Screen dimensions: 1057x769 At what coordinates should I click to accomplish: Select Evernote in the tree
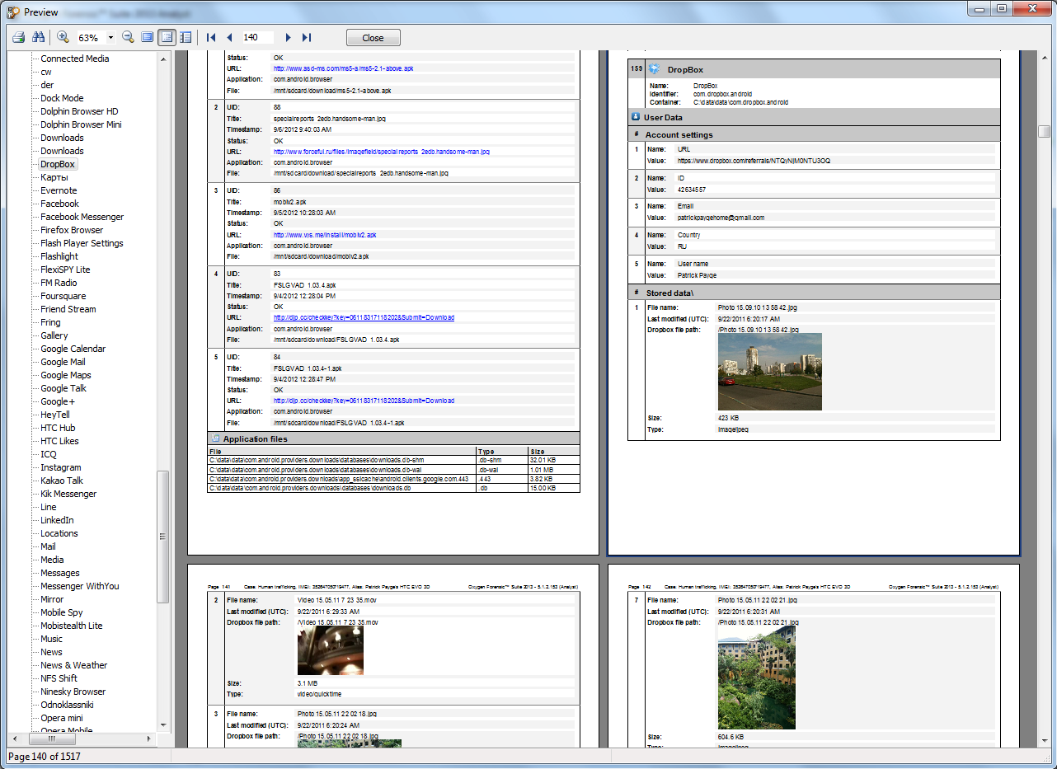(59, 190)
